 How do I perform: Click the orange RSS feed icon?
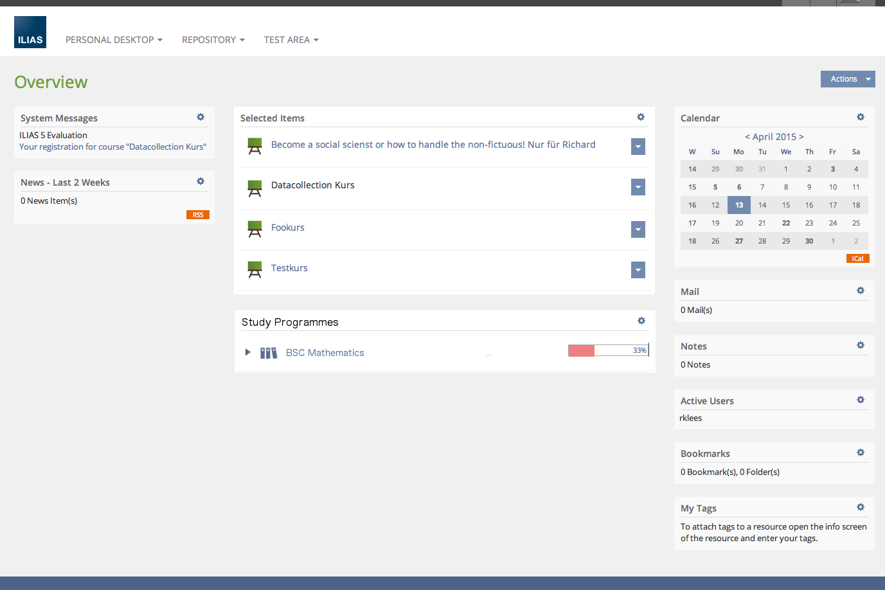[x=198, y=215]
